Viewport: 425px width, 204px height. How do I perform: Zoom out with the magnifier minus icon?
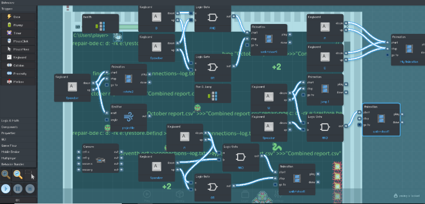click(x=18, y=175)
